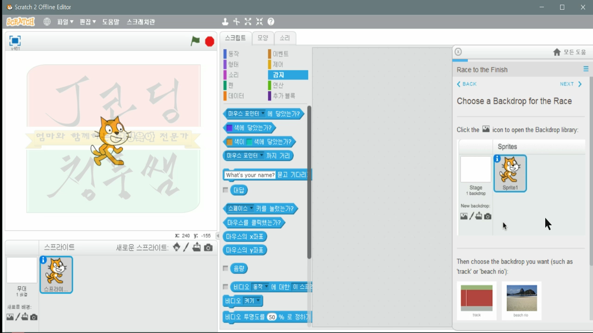Paint new backdrop icon under 새로운 배경

click(18, 317)
